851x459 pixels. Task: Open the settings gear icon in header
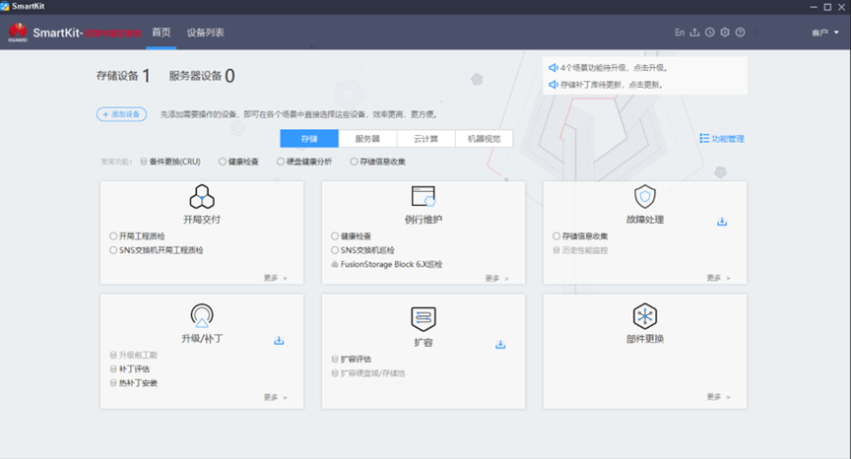pyautogui.click(x=725, y=33)
